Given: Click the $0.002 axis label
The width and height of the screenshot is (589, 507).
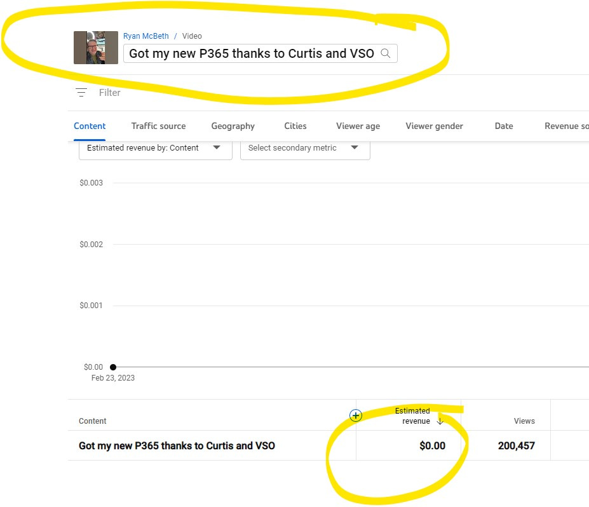Looking at the screenshot, I should [x=91, y=245].
